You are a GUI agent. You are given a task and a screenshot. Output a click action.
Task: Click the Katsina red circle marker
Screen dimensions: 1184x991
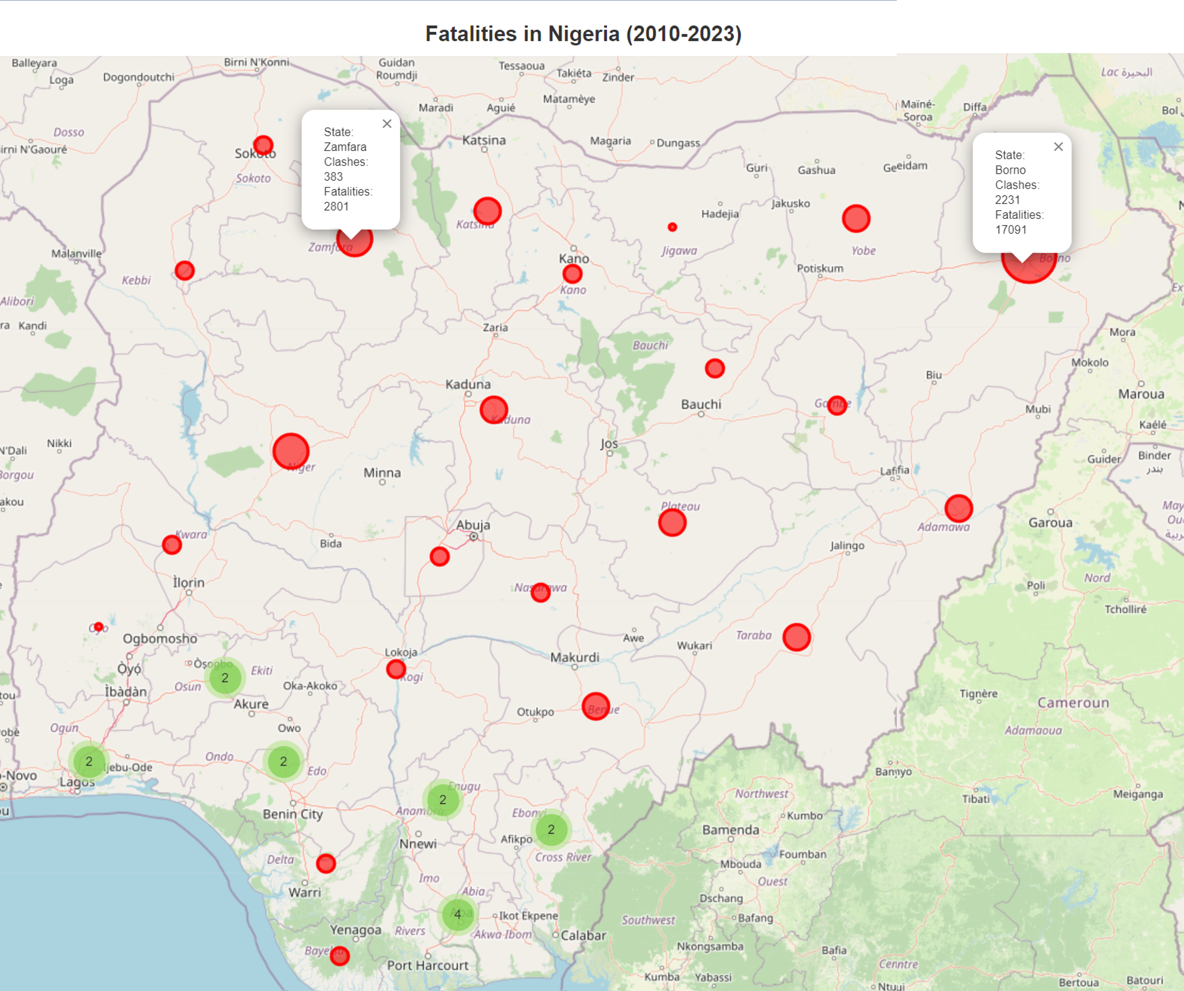click(x=487, y=211)
